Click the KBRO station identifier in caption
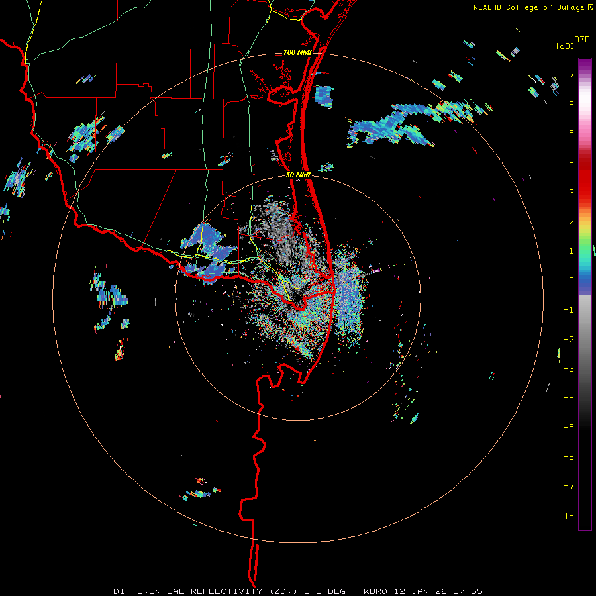The image size is (596, 596). coord(375,591)
